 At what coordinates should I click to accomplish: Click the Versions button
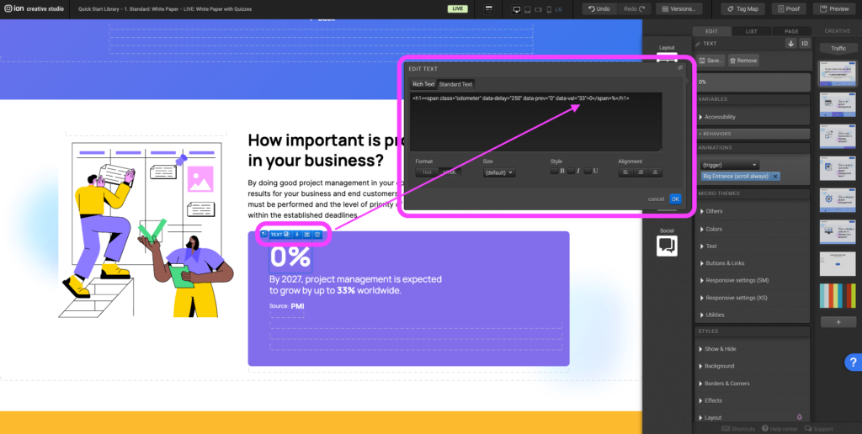(x=678, y=8)
